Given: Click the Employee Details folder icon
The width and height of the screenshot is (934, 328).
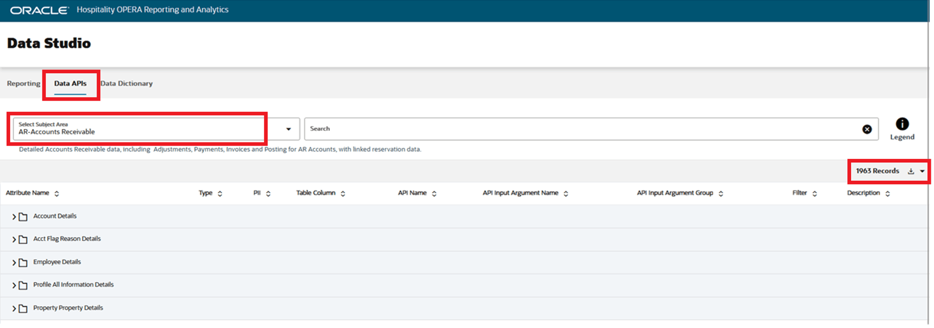Looking at the screenshot, I should tap(23, 263).
